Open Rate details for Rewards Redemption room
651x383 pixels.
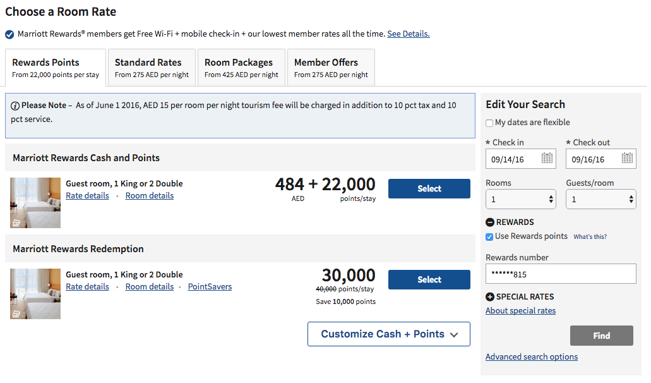[x=87, y=287]
